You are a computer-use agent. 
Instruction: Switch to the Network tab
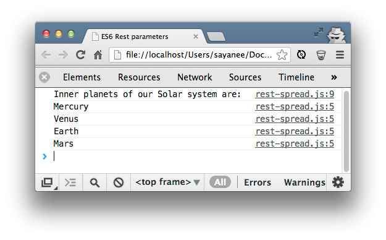tap(195, 77)
